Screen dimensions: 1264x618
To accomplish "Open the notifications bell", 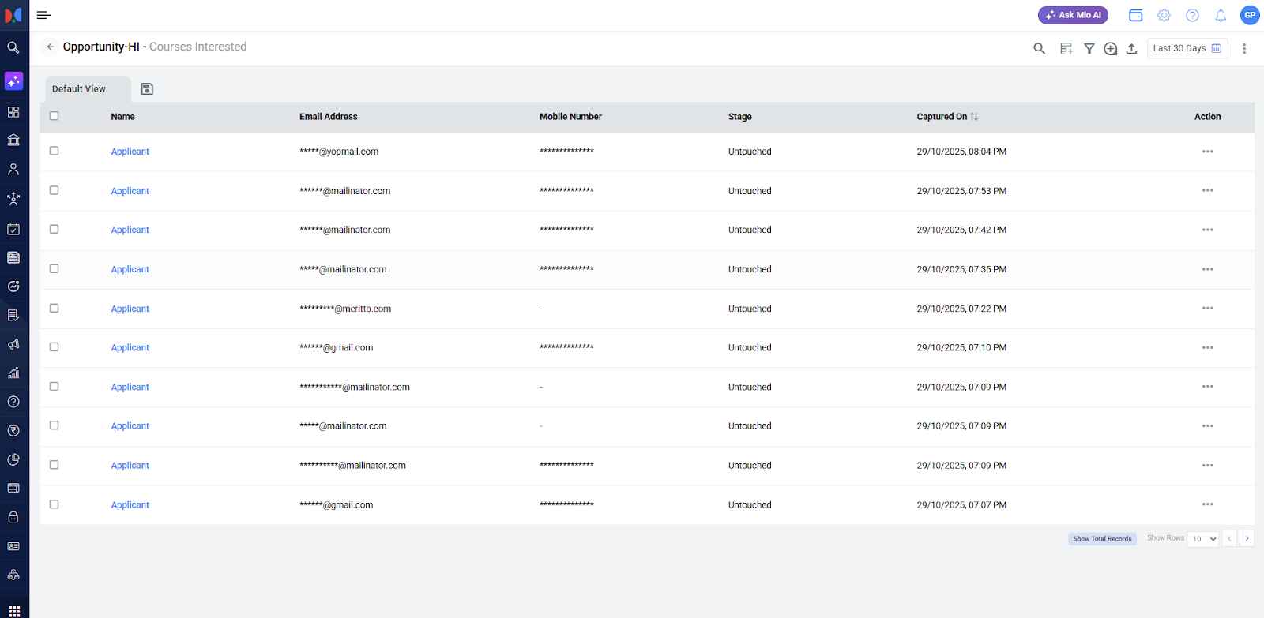I will coord(1221,15).
